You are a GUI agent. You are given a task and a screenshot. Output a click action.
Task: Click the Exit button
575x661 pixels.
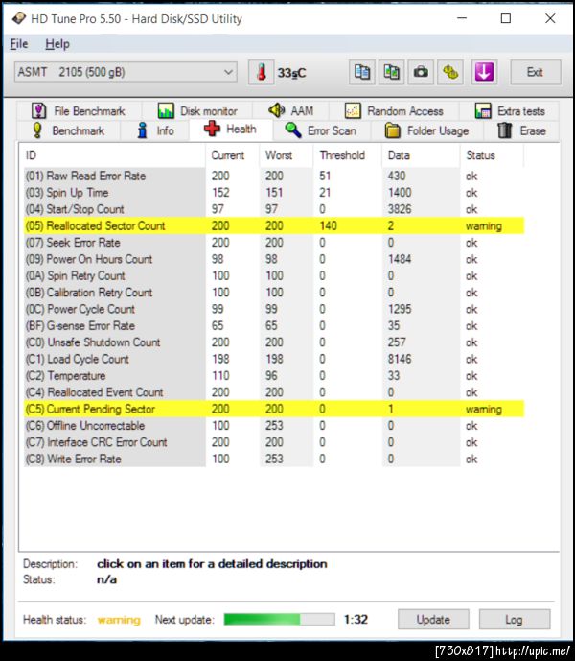tap(536, 73)
